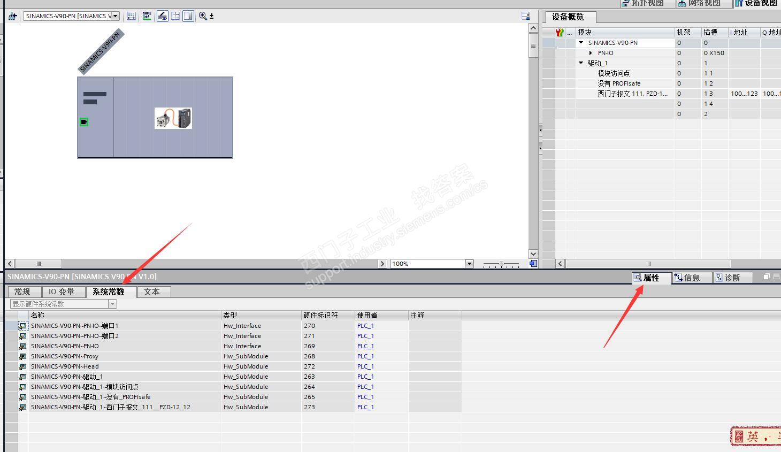
Task: Click the constant icon for SINAMICS-V90-PN~PN-IO~端口1
Action: pos(22,326)
